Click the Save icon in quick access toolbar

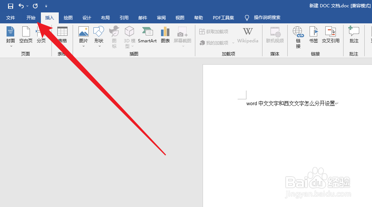point(11,6)
